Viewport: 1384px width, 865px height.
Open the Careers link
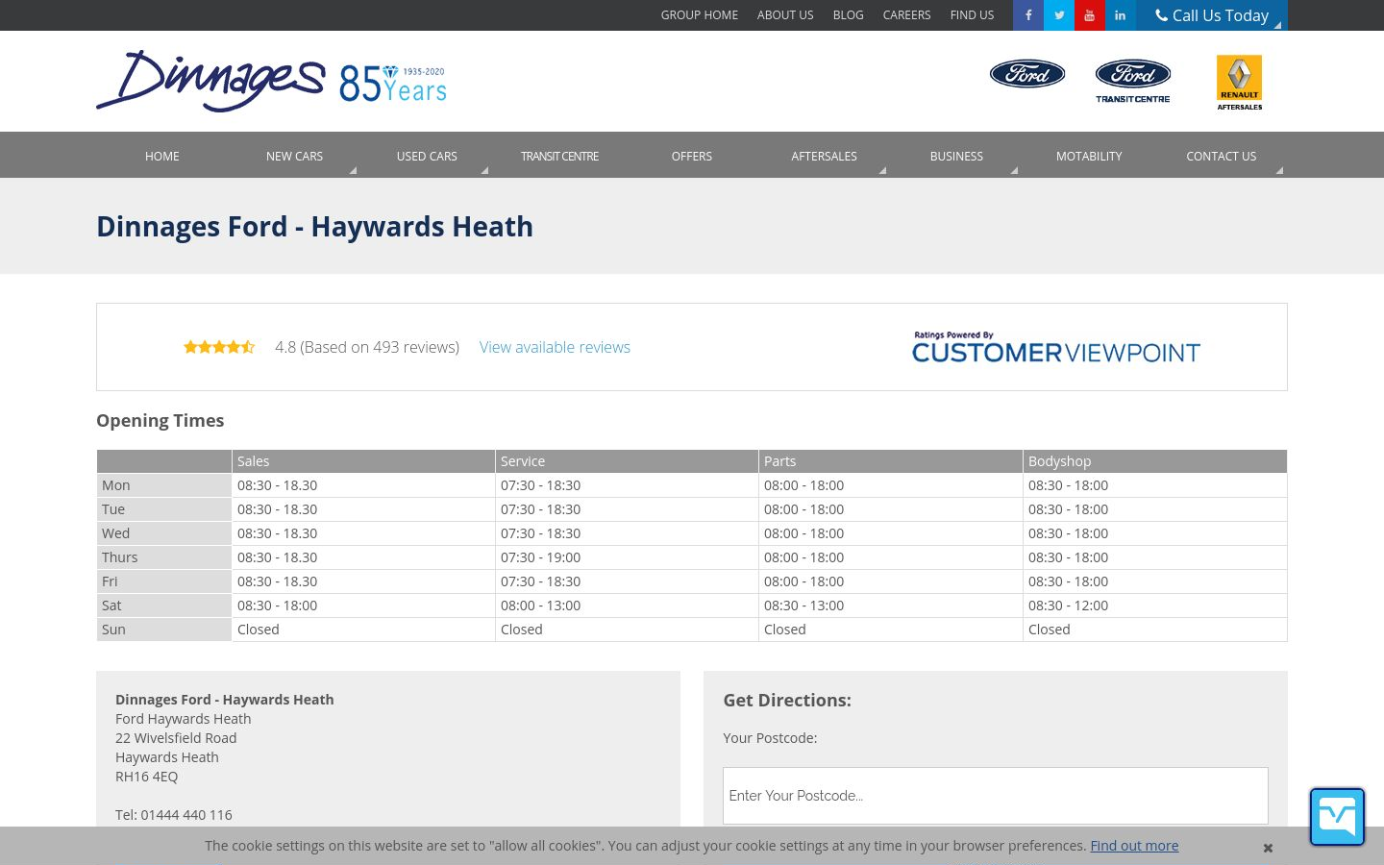click(x=906, y=15)
